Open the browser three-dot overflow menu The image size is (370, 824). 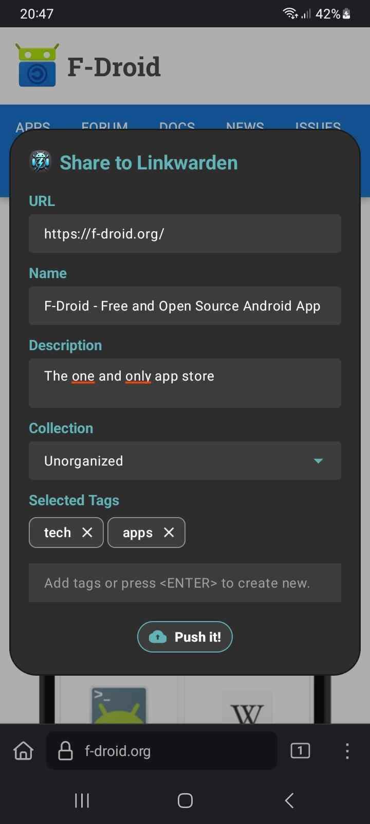tap(347, 751)
